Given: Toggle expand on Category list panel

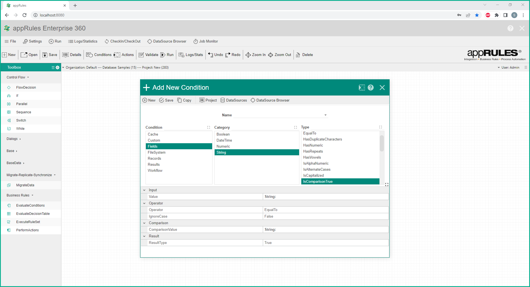Looking at the screenshot, I should 296,127.
